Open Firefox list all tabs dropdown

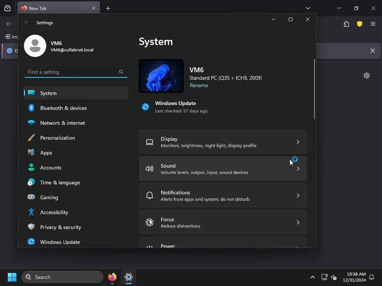[308, 8]
